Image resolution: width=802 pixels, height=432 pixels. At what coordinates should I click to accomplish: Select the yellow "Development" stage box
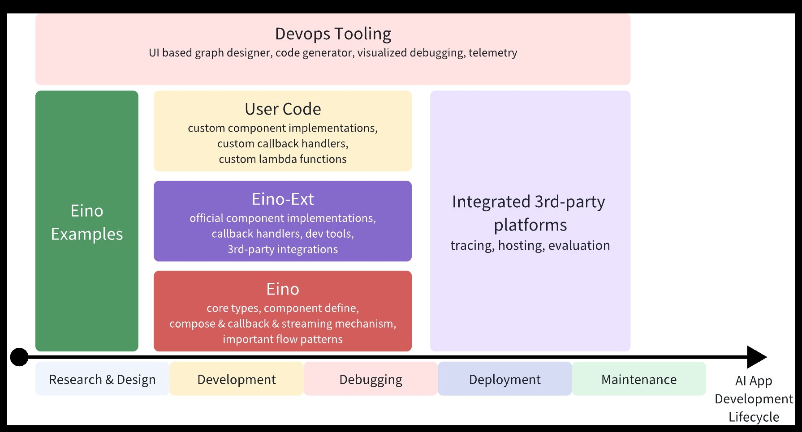pos(237,379)
